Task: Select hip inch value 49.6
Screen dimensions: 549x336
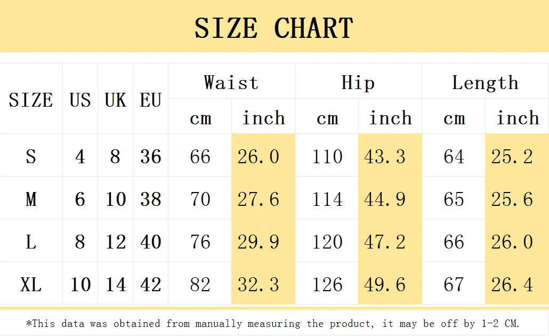Action: (385, 284)
